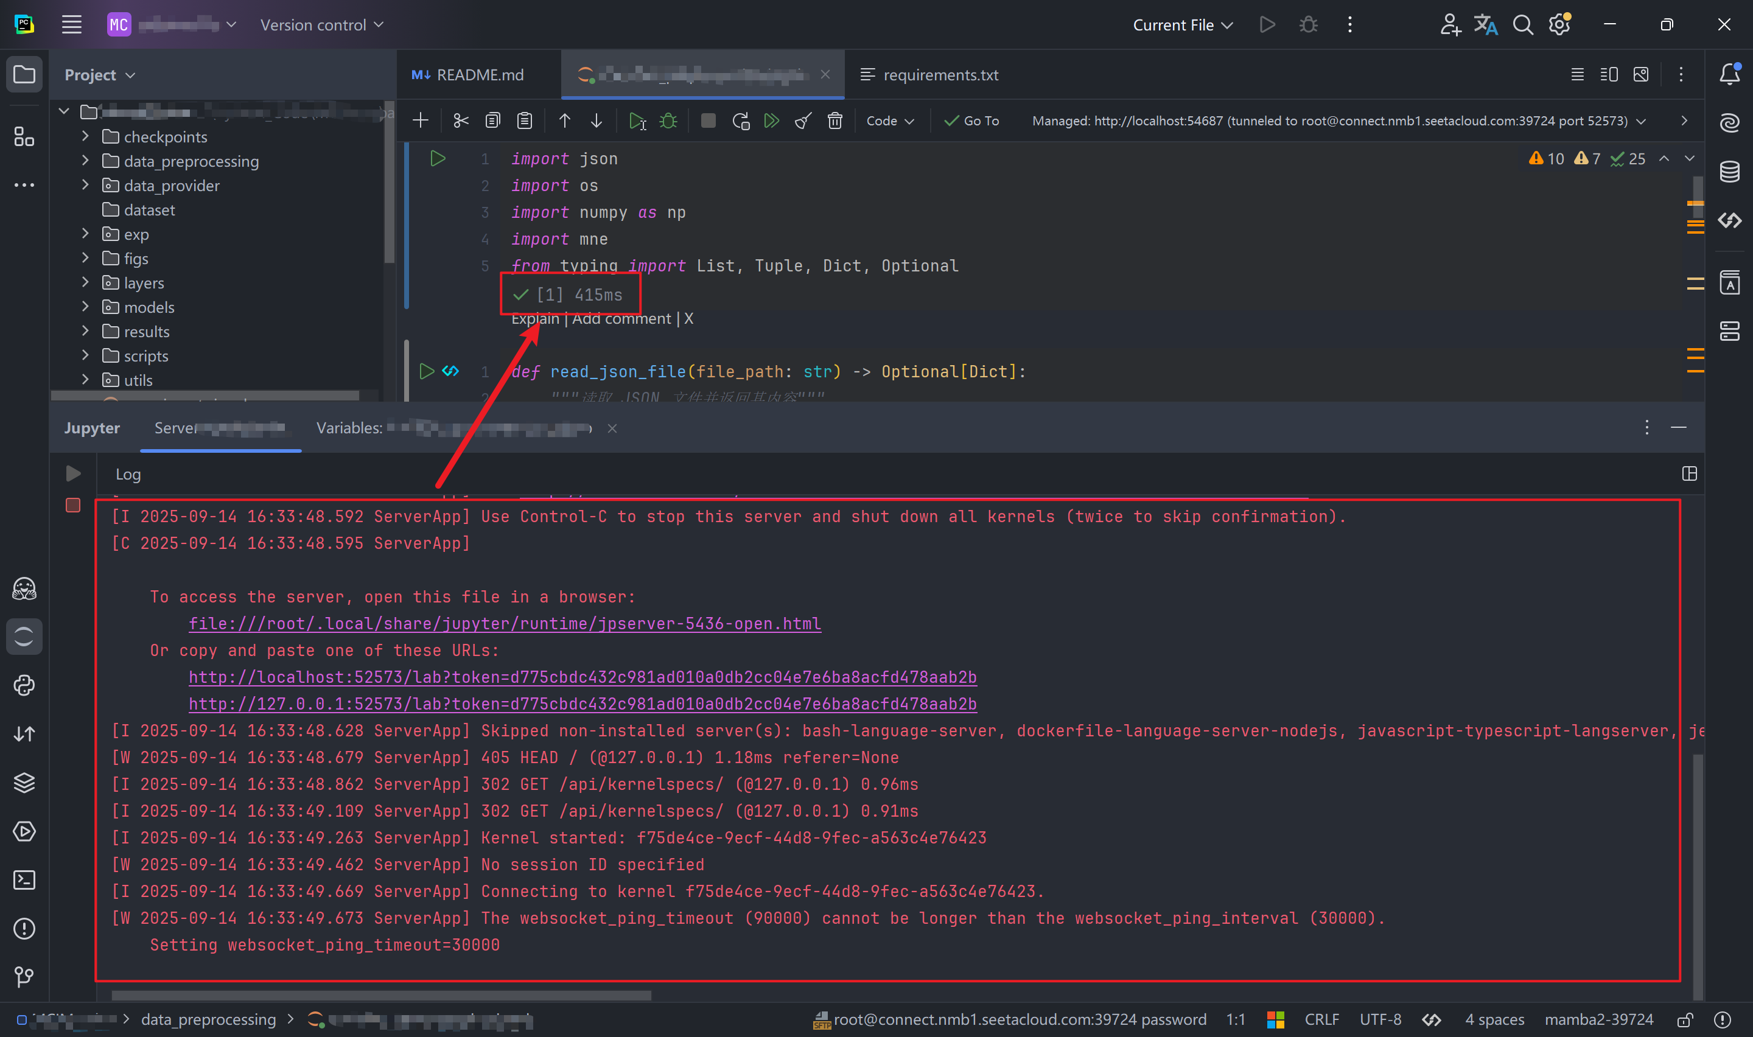Open the Project view dropdown
This screenshot has width=1753, height=1037.
(x=100, y=75)
